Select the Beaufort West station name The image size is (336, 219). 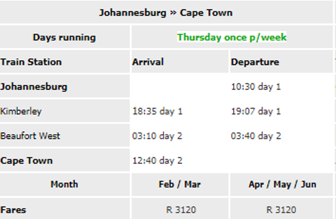point(30,136)
